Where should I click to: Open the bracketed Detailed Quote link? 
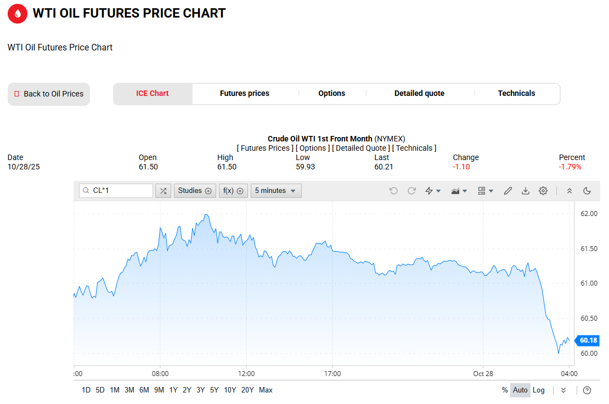coord(361,148)
